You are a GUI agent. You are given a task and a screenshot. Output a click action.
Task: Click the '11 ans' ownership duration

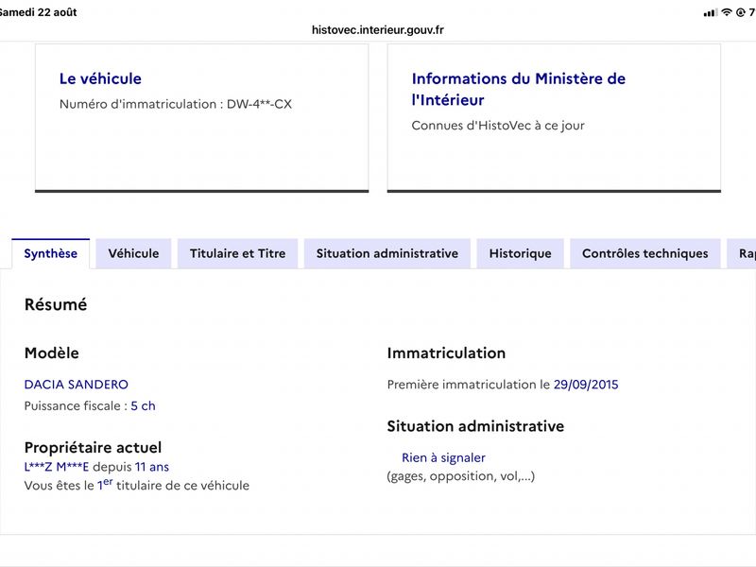152,467
